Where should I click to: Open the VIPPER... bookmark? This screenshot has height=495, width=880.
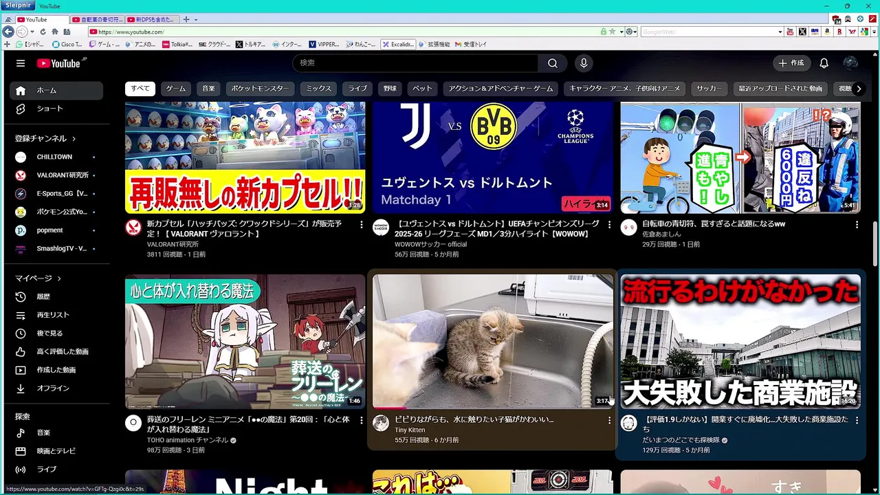tap(324, 44)
